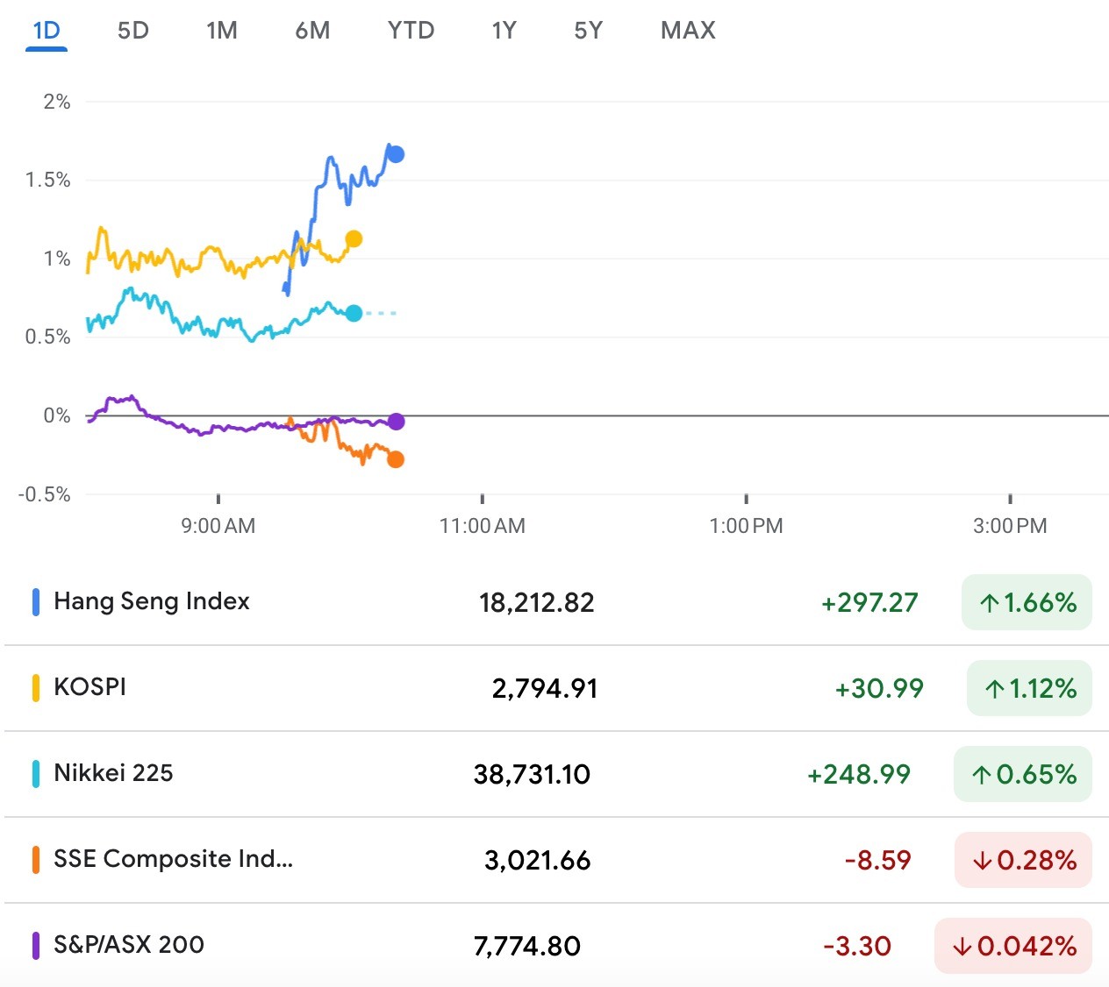The height and width of the screenshot is (987, 1109).
Task: Click the yellow KOSPI color marker
Action: (x=36, y=688)
